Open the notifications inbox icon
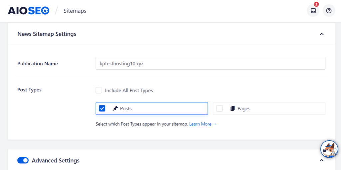Image resolution: width=341 pixels, height=170 pixels. coord(313,11)
